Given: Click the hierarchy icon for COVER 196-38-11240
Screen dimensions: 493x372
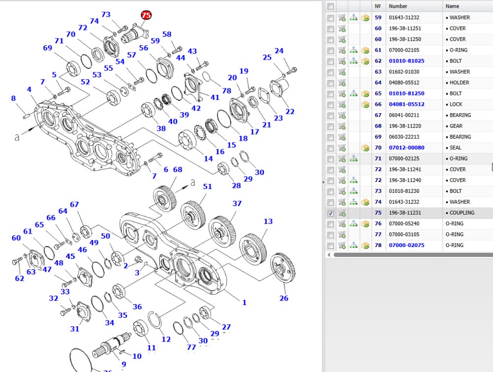Looking at the screenshot, I should (x=353, y=180).
